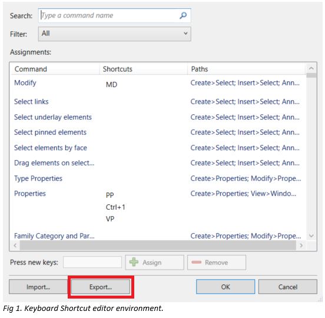The height and width of the screenshot is (318, 325).
Task: Click the vertical scrollbar up arrow
Action: tap(311, 68)
